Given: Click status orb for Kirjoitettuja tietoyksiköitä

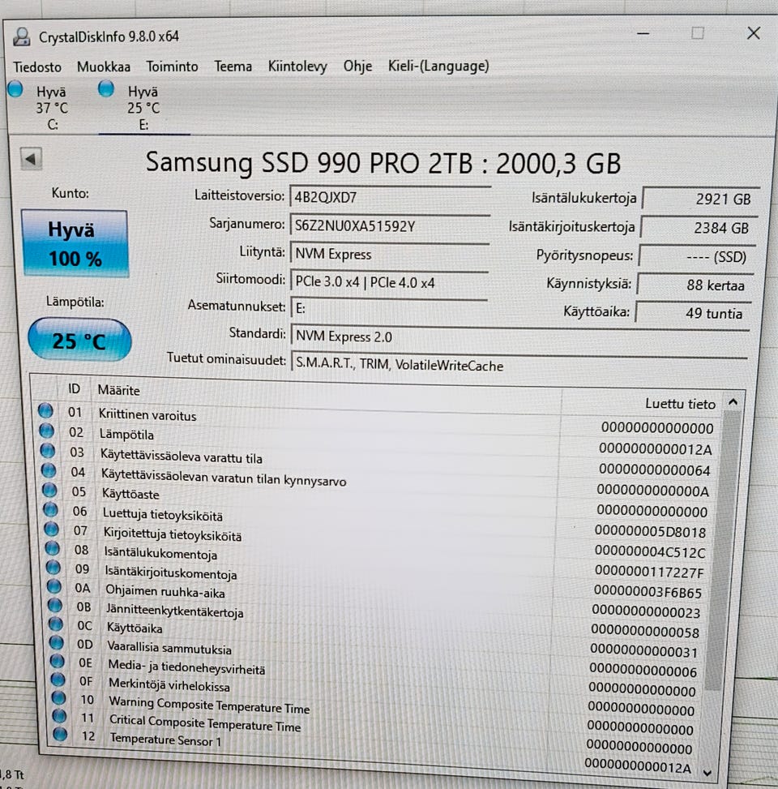Looking at the screenshot, I should (51, 529).
